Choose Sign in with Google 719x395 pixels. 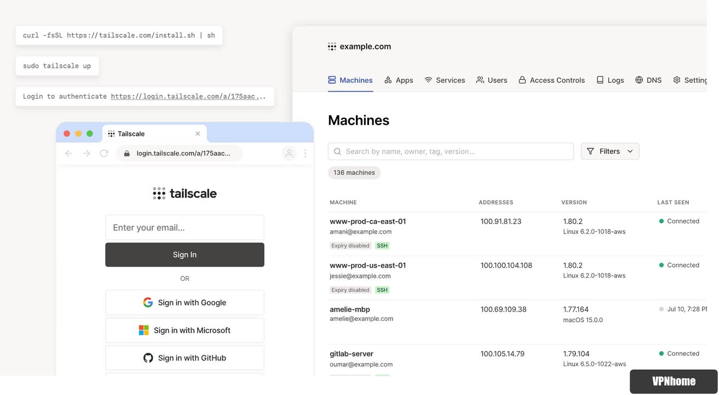pos(185,302)
